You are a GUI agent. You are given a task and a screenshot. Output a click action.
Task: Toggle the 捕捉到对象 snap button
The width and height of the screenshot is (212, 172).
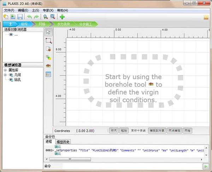pos(157,131)
